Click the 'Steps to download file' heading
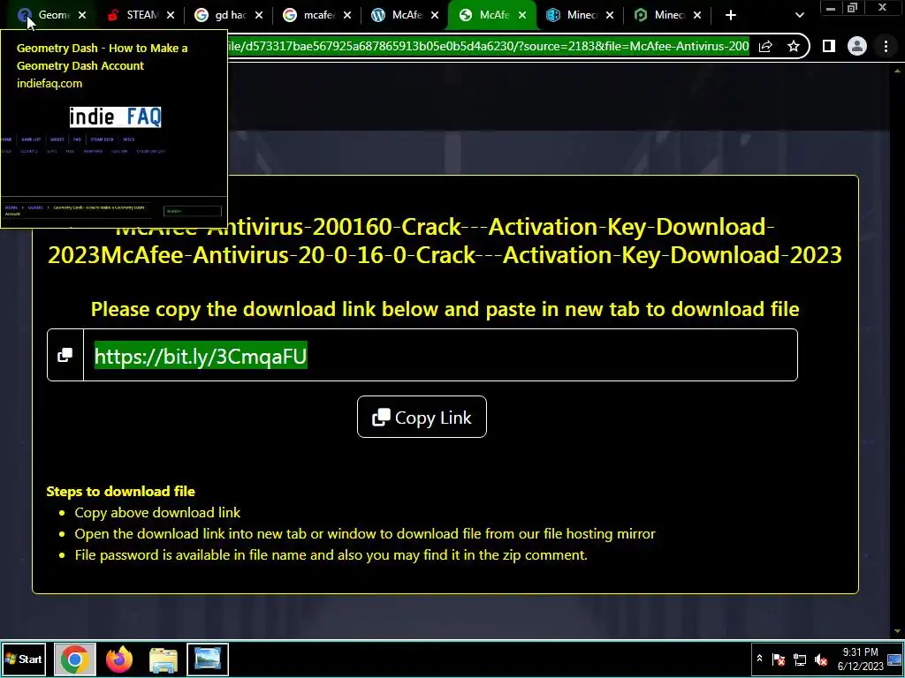 [x=120, y=491]
